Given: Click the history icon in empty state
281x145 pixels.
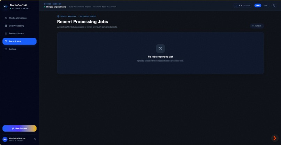Looking at the screenshot, I should coord(160,49).
